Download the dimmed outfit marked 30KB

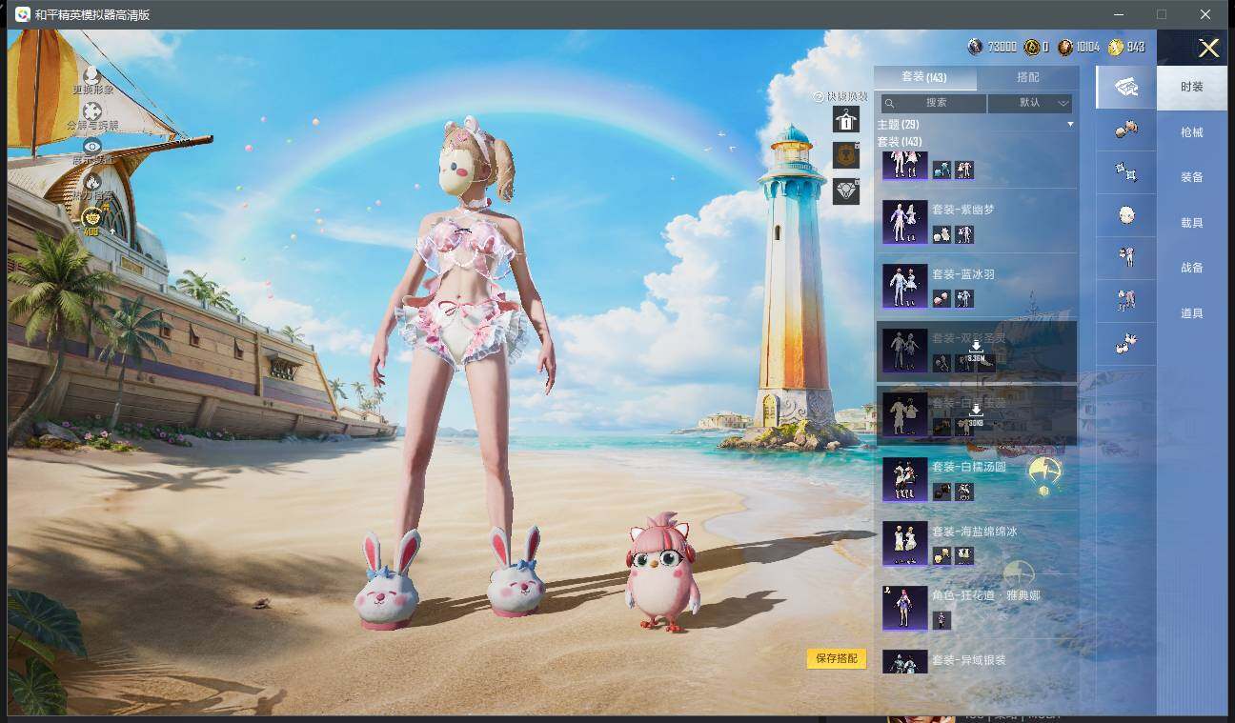[x=976, y=413]
